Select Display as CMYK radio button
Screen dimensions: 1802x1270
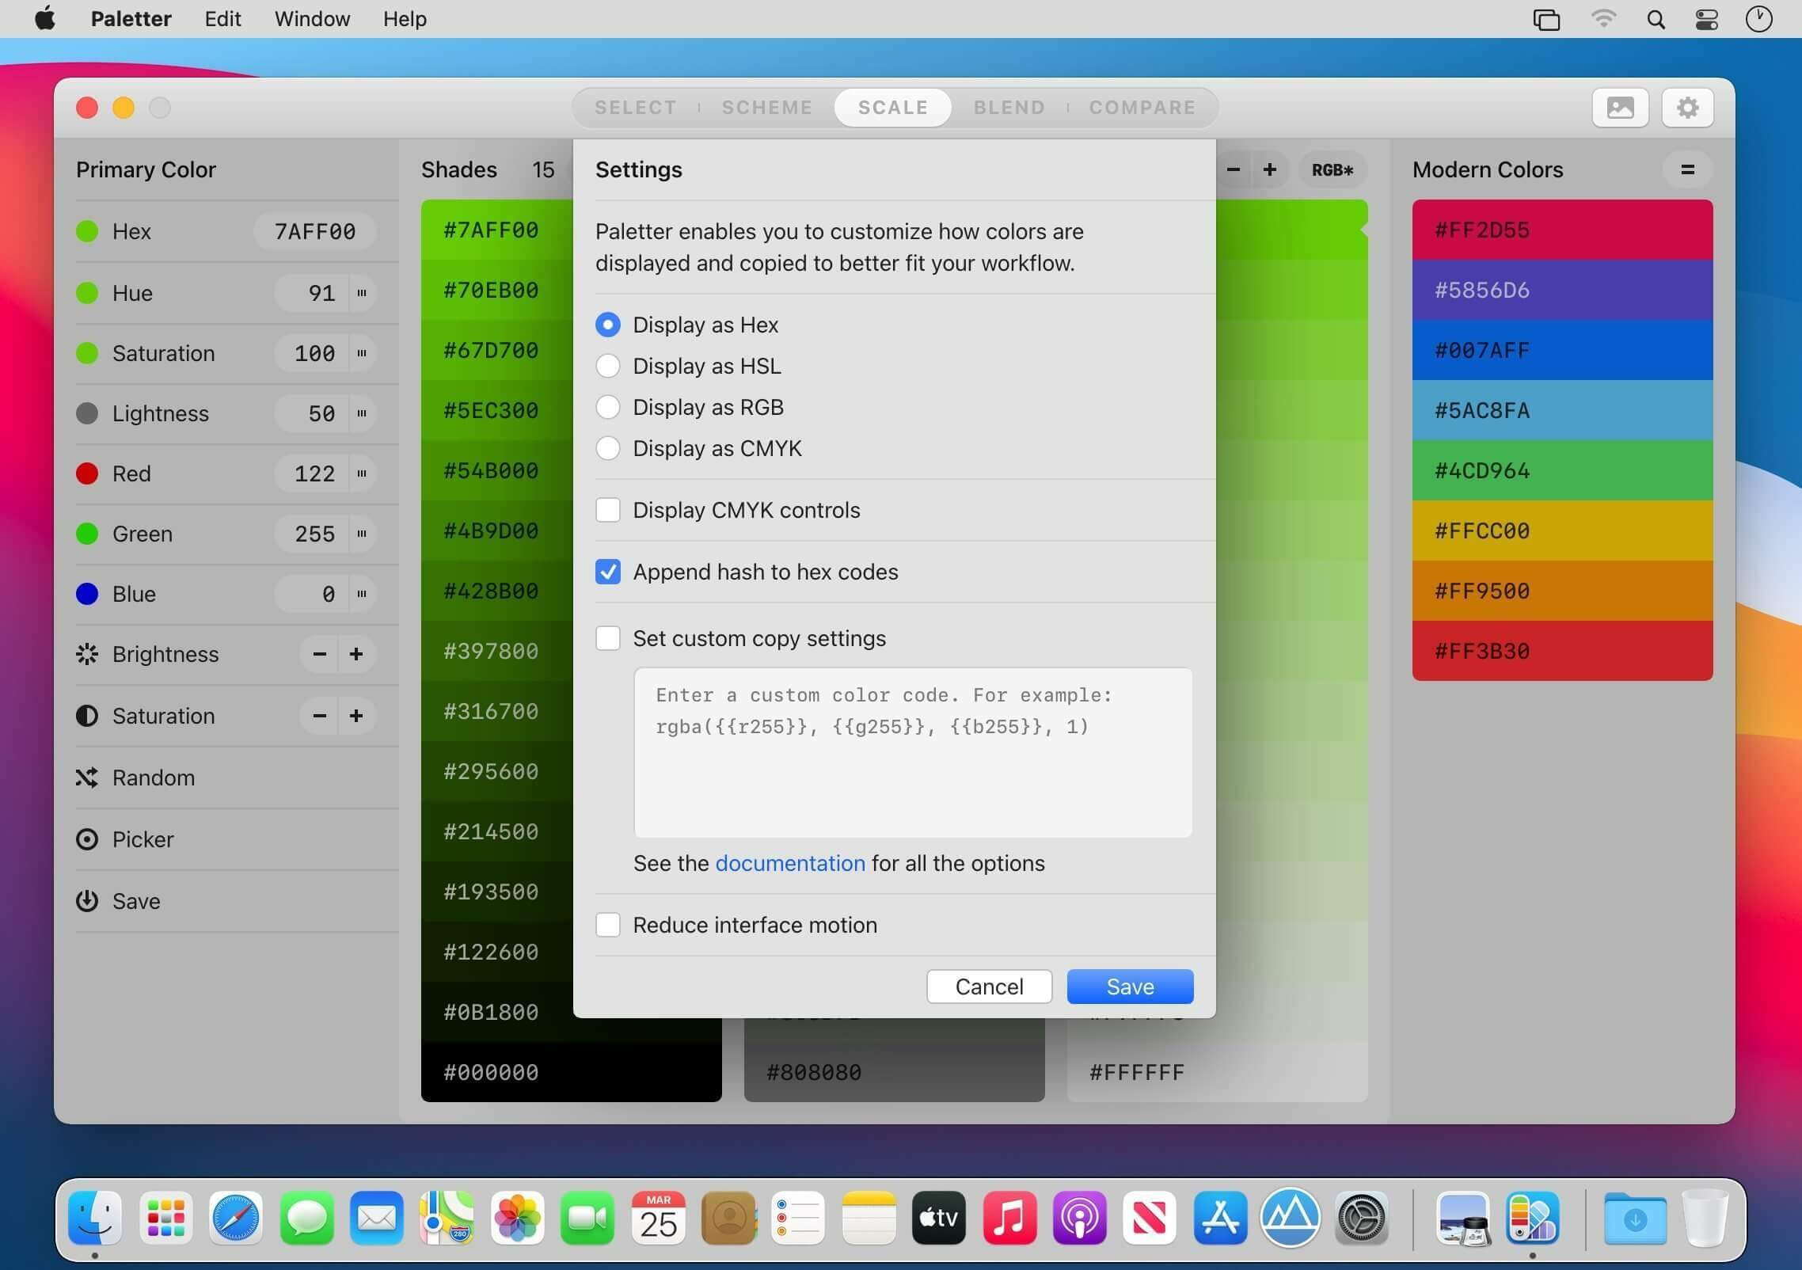click(607, 448)
